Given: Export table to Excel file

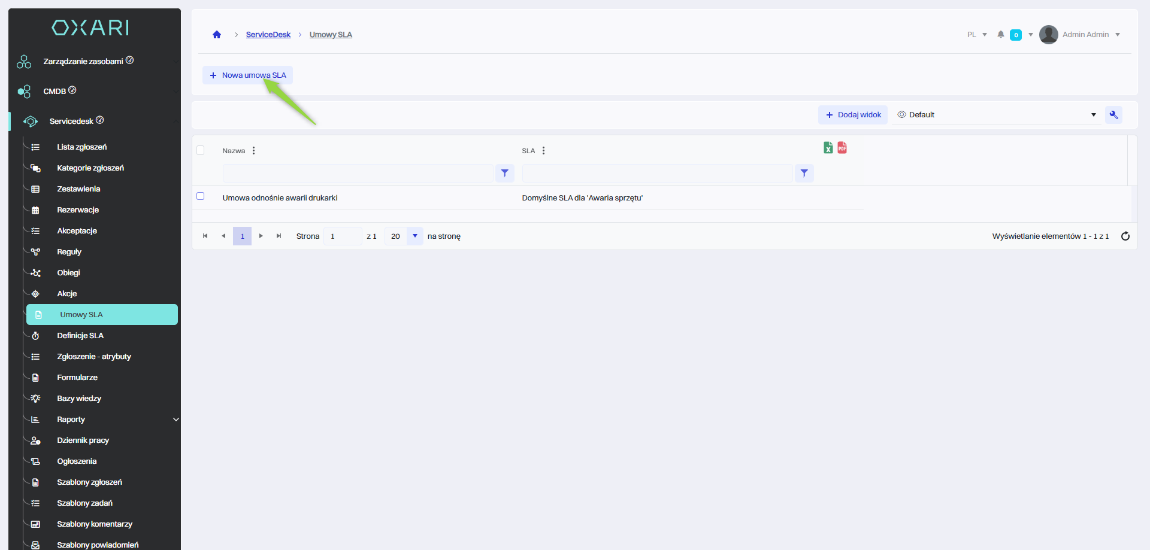Looking at the screenshot, I should [x=828, y=148].
